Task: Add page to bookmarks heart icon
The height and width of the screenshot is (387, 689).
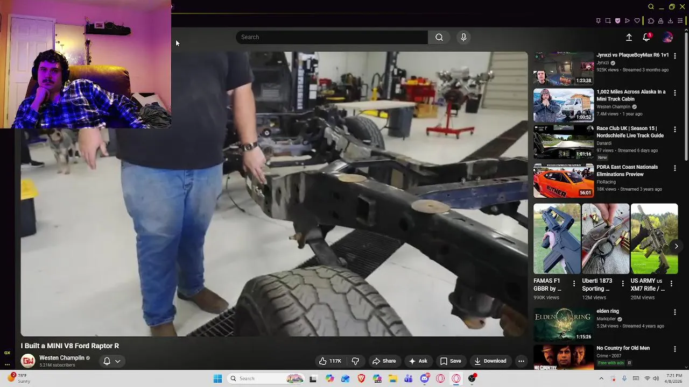Action: pyautogui.click(x=637, y=21)
